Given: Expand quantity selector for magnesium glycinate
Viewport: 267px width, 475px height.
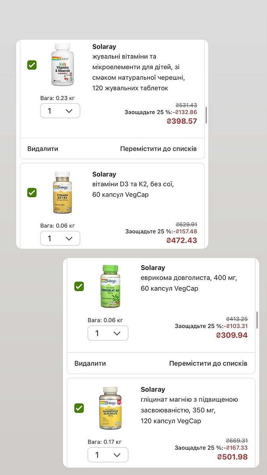Looking at the screenshot, I should click(108, 455).
